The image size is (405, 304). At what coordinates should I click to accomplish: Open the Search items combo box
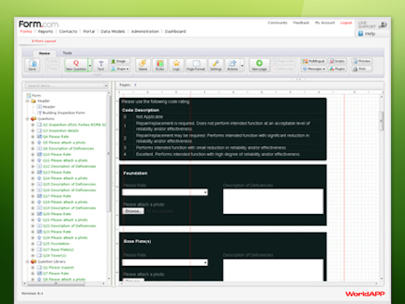(x=66, y=86)
